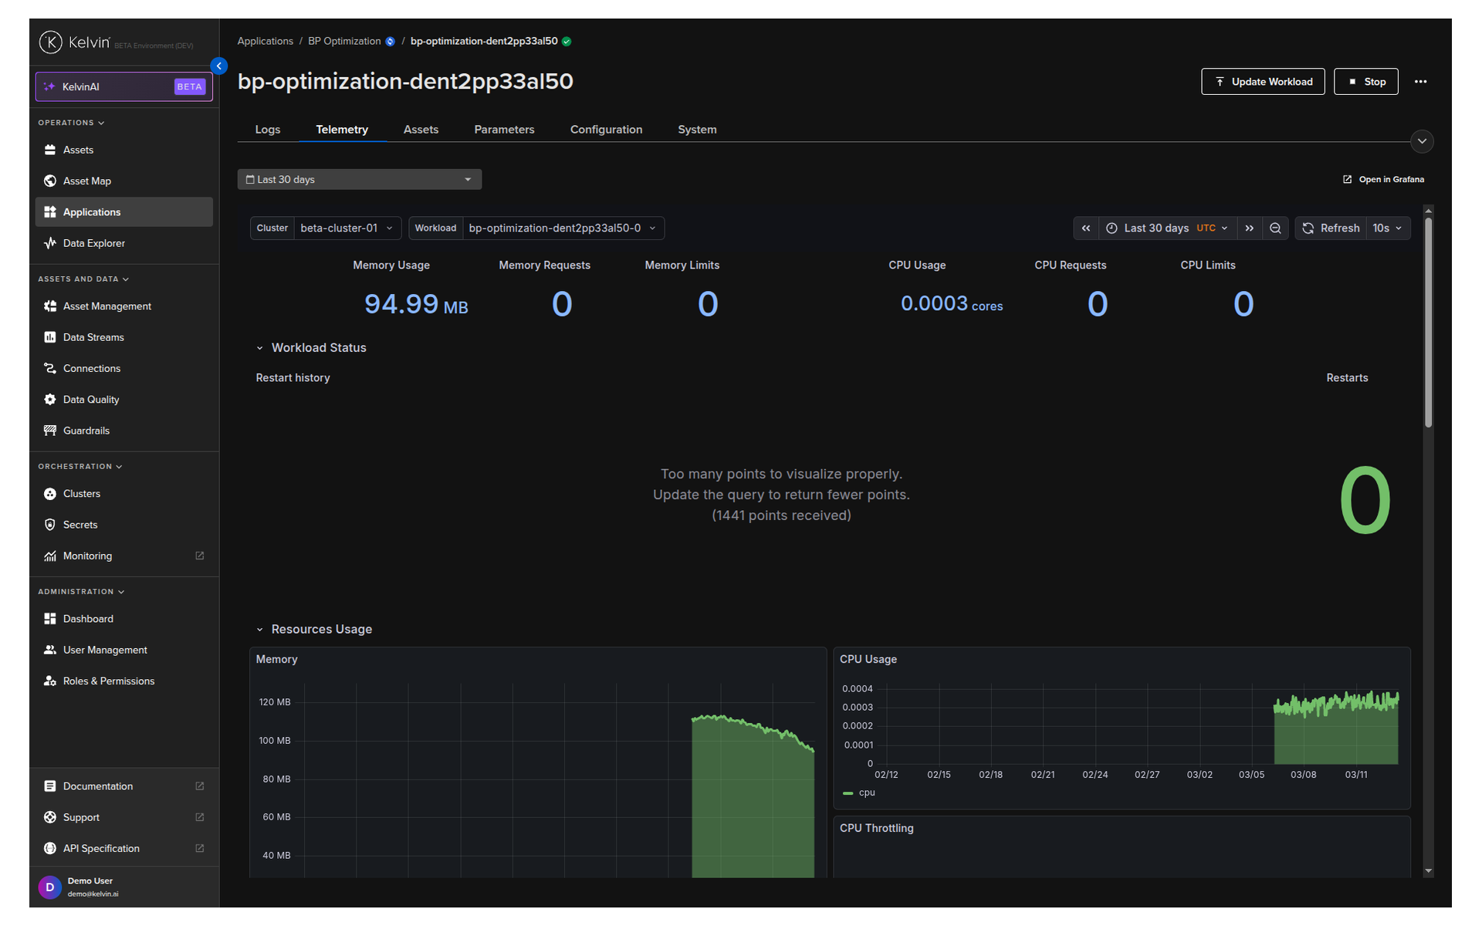This screenshot has width=1482, height=926.
Task: Collapse the OPERATIONS sidebar group
Action: click(x=71, y=123)
